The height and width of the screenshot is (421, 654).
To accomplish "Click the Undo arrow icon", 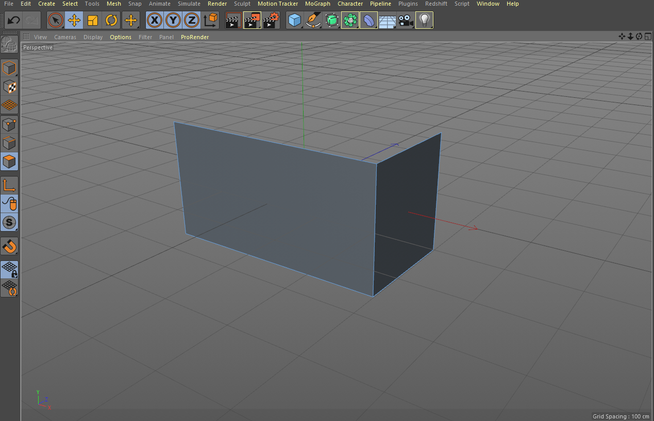I will click(14, 21).
